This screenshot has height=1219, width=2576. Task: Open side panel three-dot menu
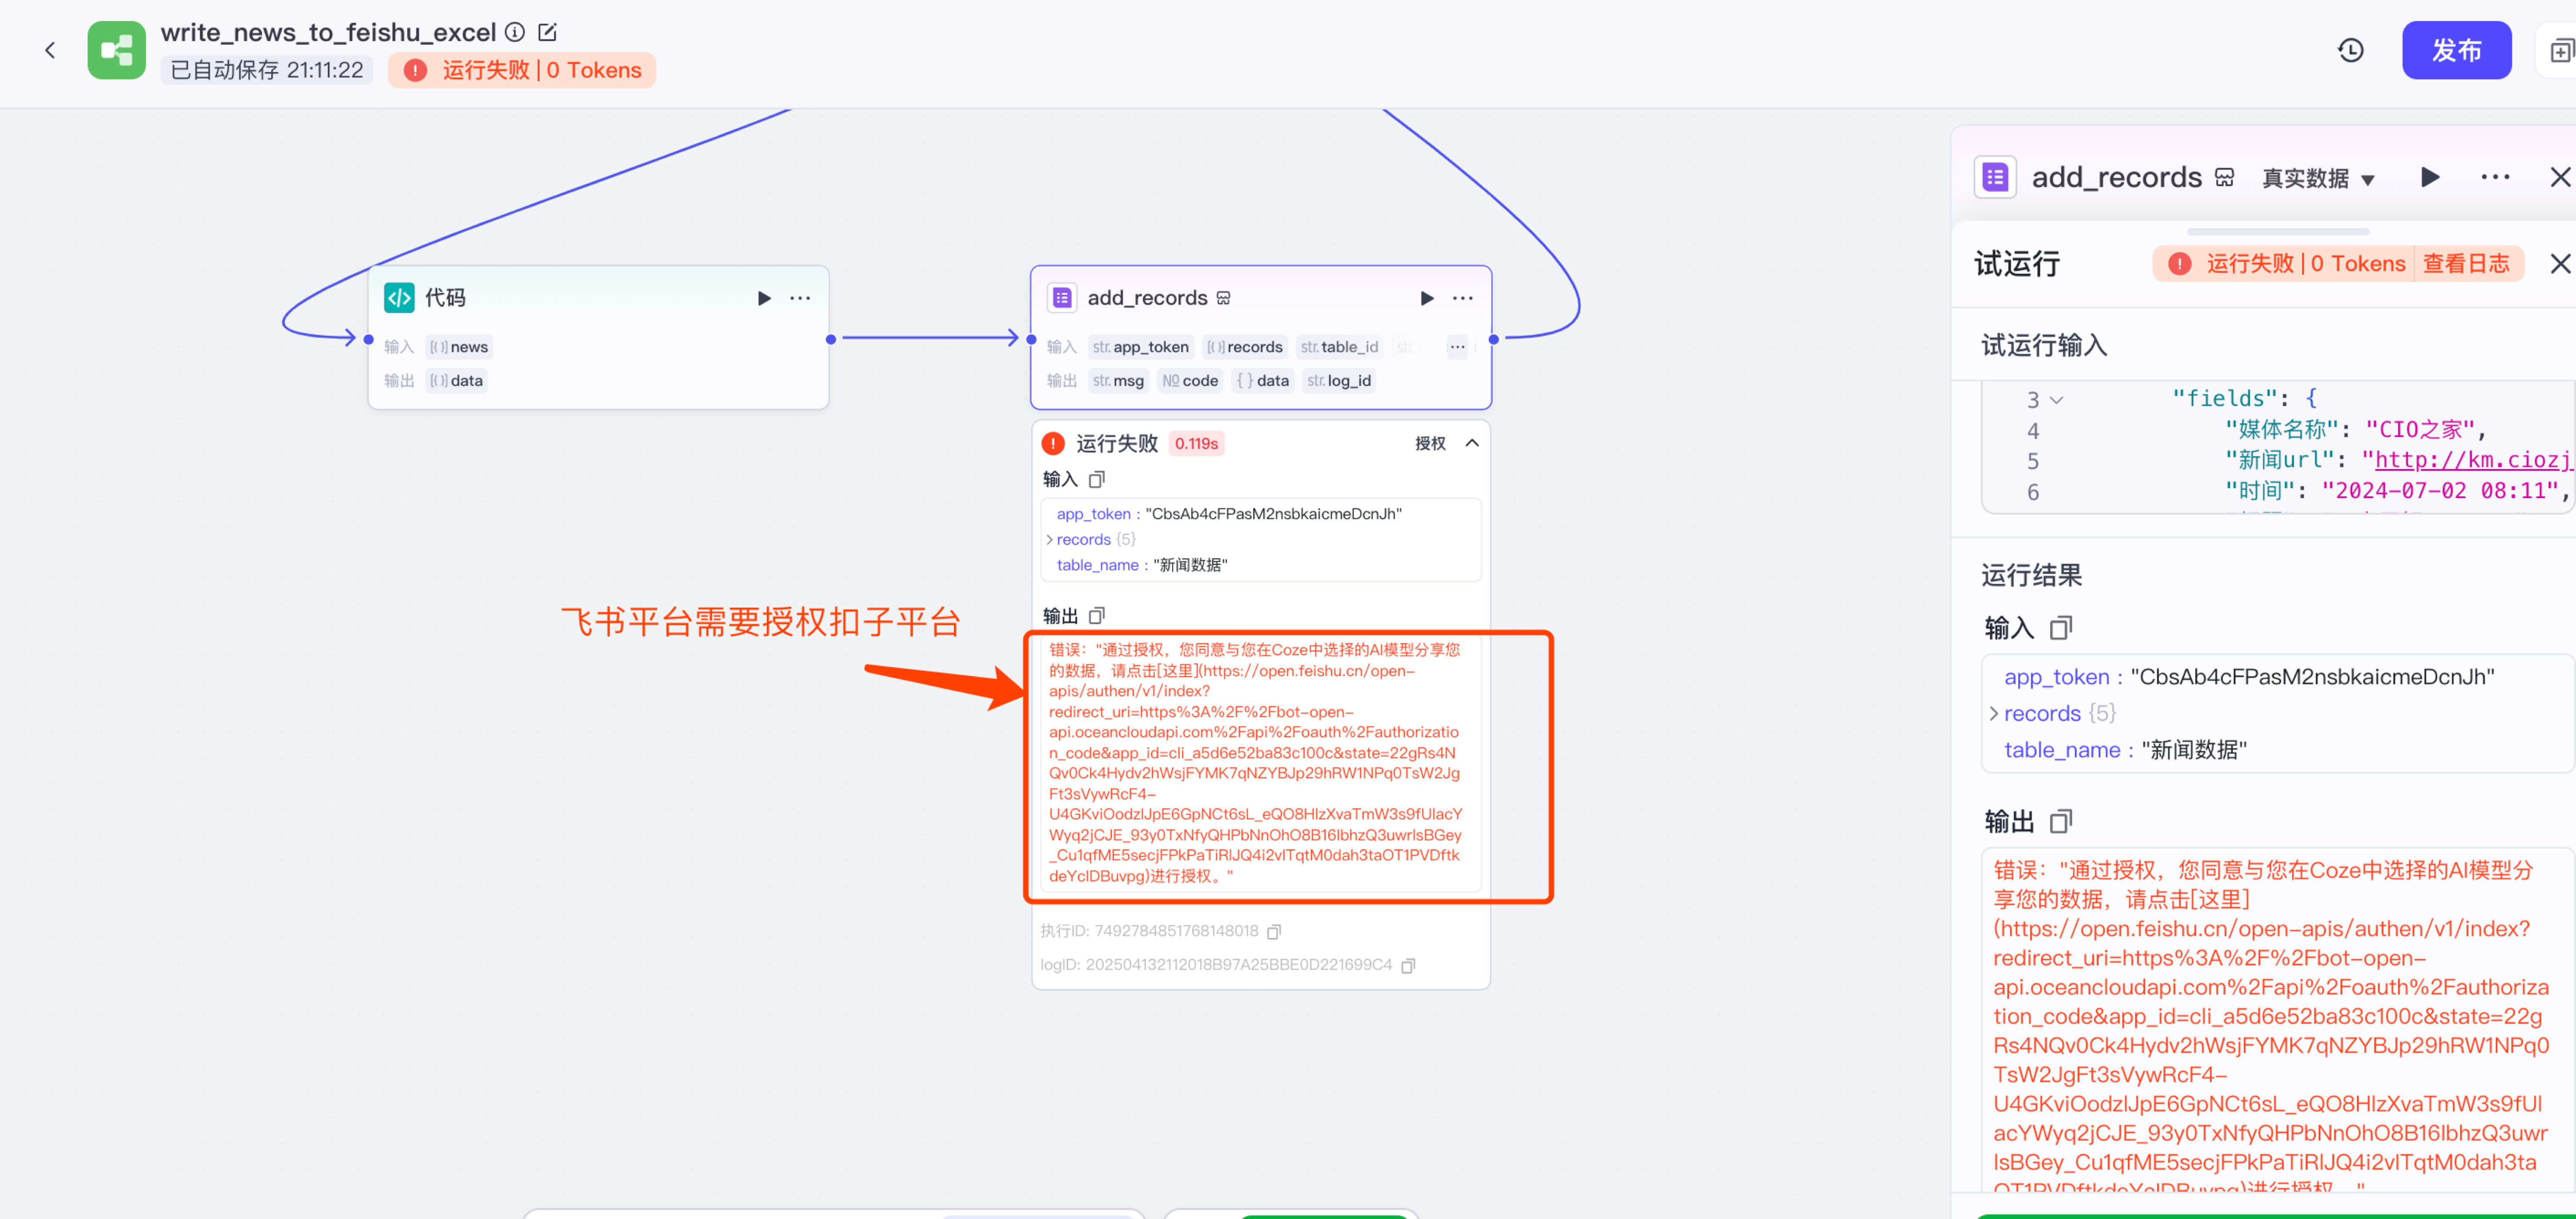point(2495,177)
